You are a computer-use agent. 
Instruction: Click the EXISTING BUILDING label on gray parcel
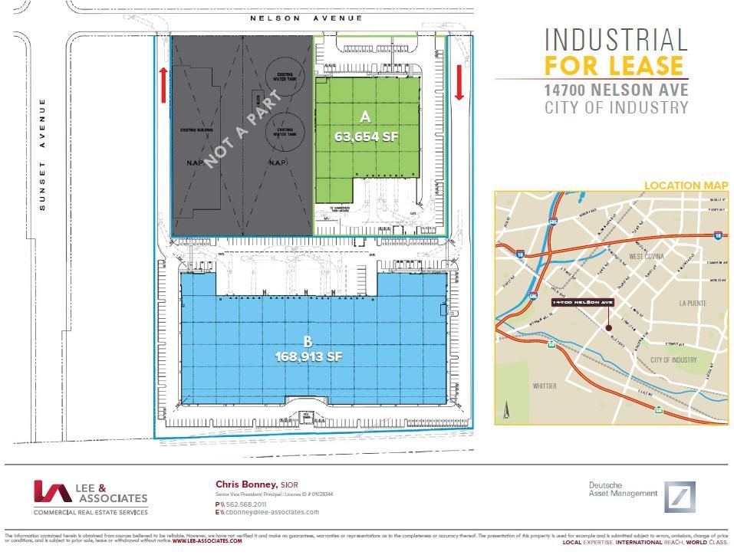click(x=196, y=130)
